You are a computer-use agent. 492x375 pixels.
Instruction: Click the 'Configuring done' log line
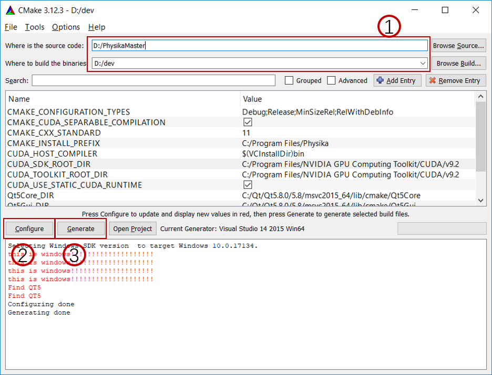click(x=41, y=304)
